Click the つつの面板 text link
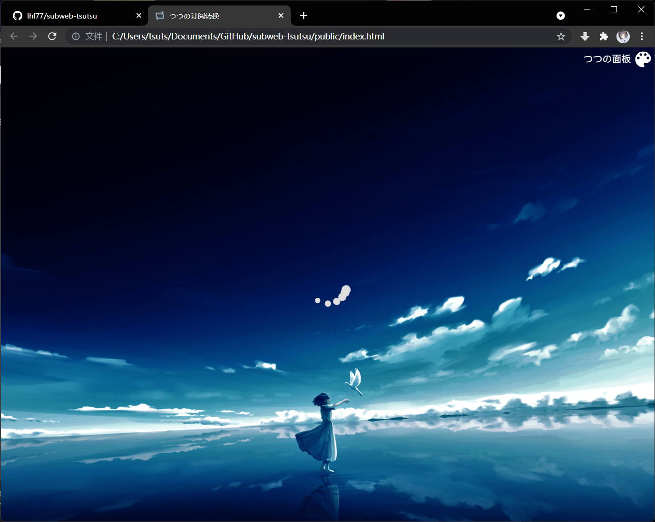Viewport: 655px width, 522px height. pos(607,59)
